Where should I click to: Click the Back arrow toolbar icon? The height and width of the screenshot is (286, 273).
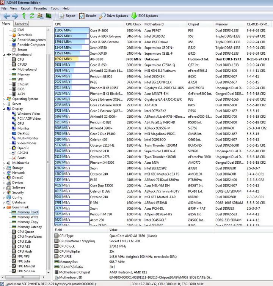coord(6,16)
